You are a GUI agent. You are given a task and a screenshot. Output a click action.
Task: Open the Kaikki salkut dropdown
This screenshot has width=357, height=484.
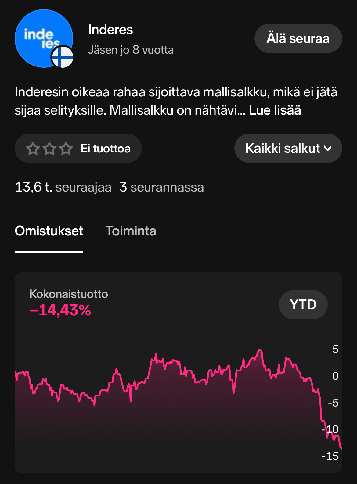click(288, 148)
